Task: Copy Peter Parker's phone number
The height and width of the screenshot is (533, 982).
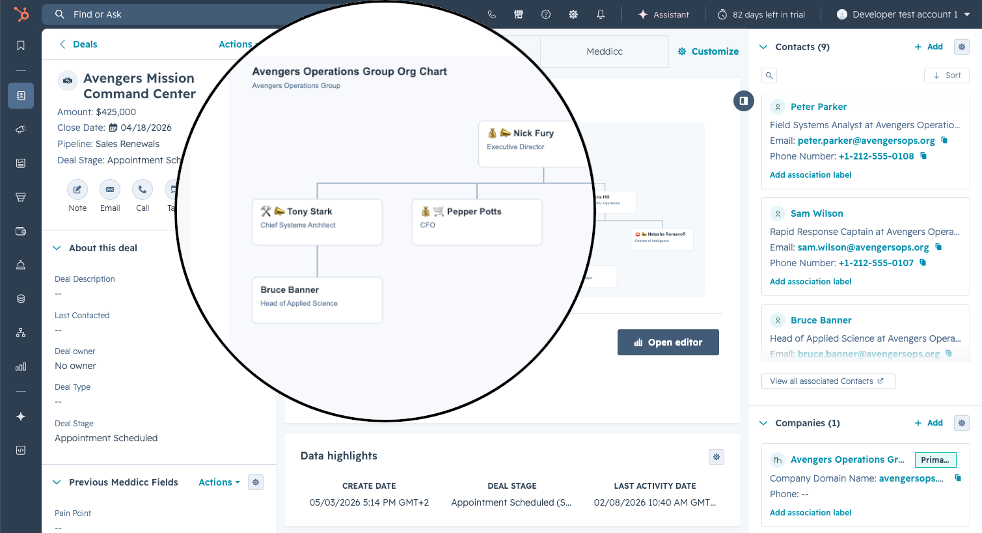Action: click(923, 156)
